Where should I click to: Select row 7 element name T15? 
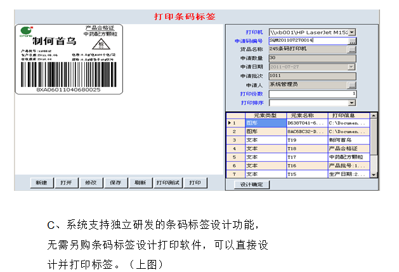point(307,174)
